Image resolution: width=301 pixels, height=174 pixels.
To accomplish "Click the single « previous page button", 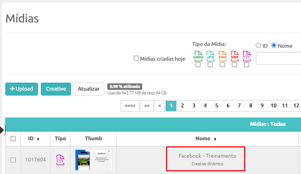I will click(x=159, y=106).
